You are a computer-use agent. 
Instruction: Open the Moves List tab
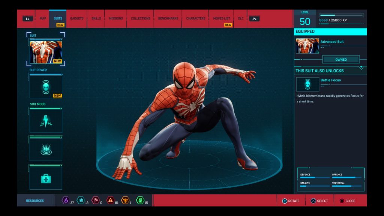[x=221, y=19]
